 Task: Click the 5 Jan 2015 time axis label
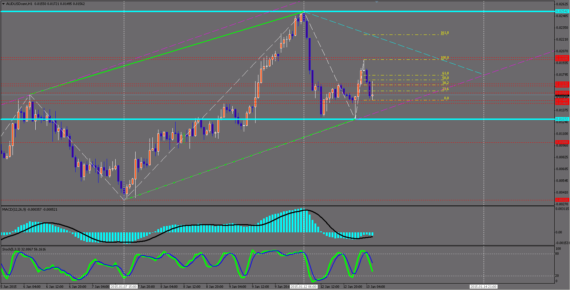pos(9,286)
